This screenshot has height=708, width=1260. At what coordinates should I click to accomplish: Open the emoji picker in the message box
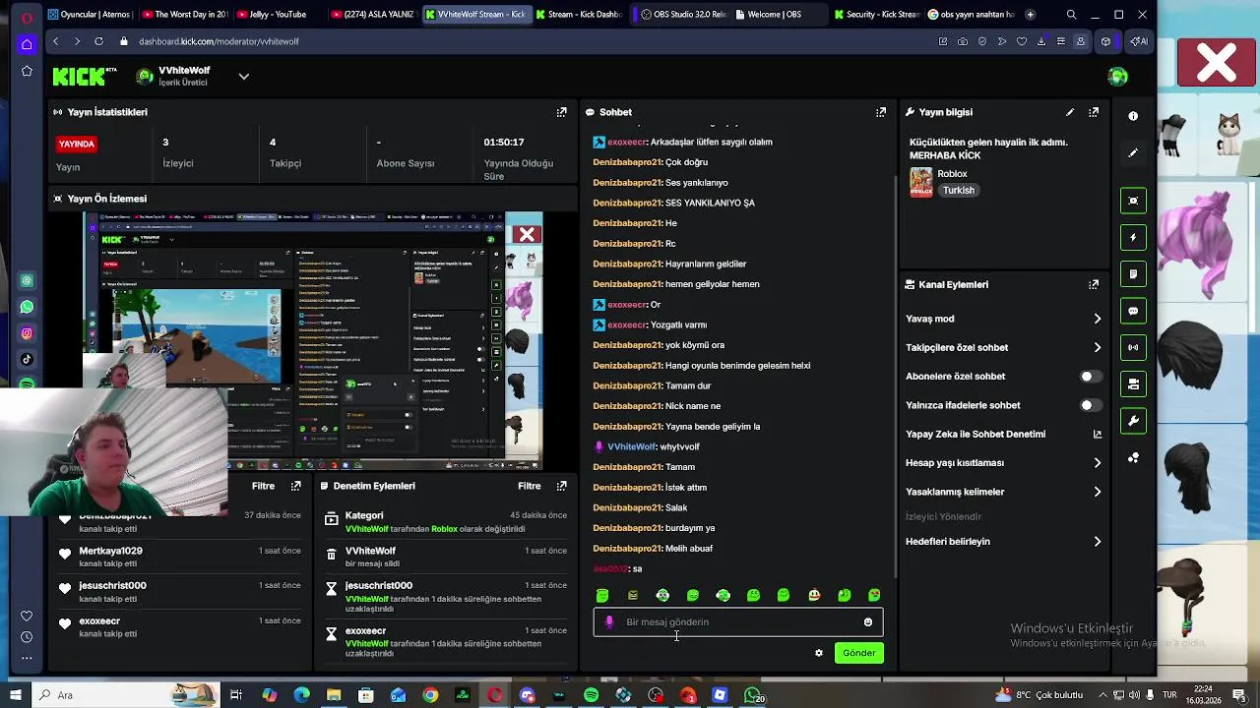pos(867,622)
